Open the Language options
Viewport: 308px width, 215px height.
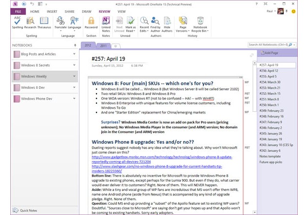[x=74, y=24]
